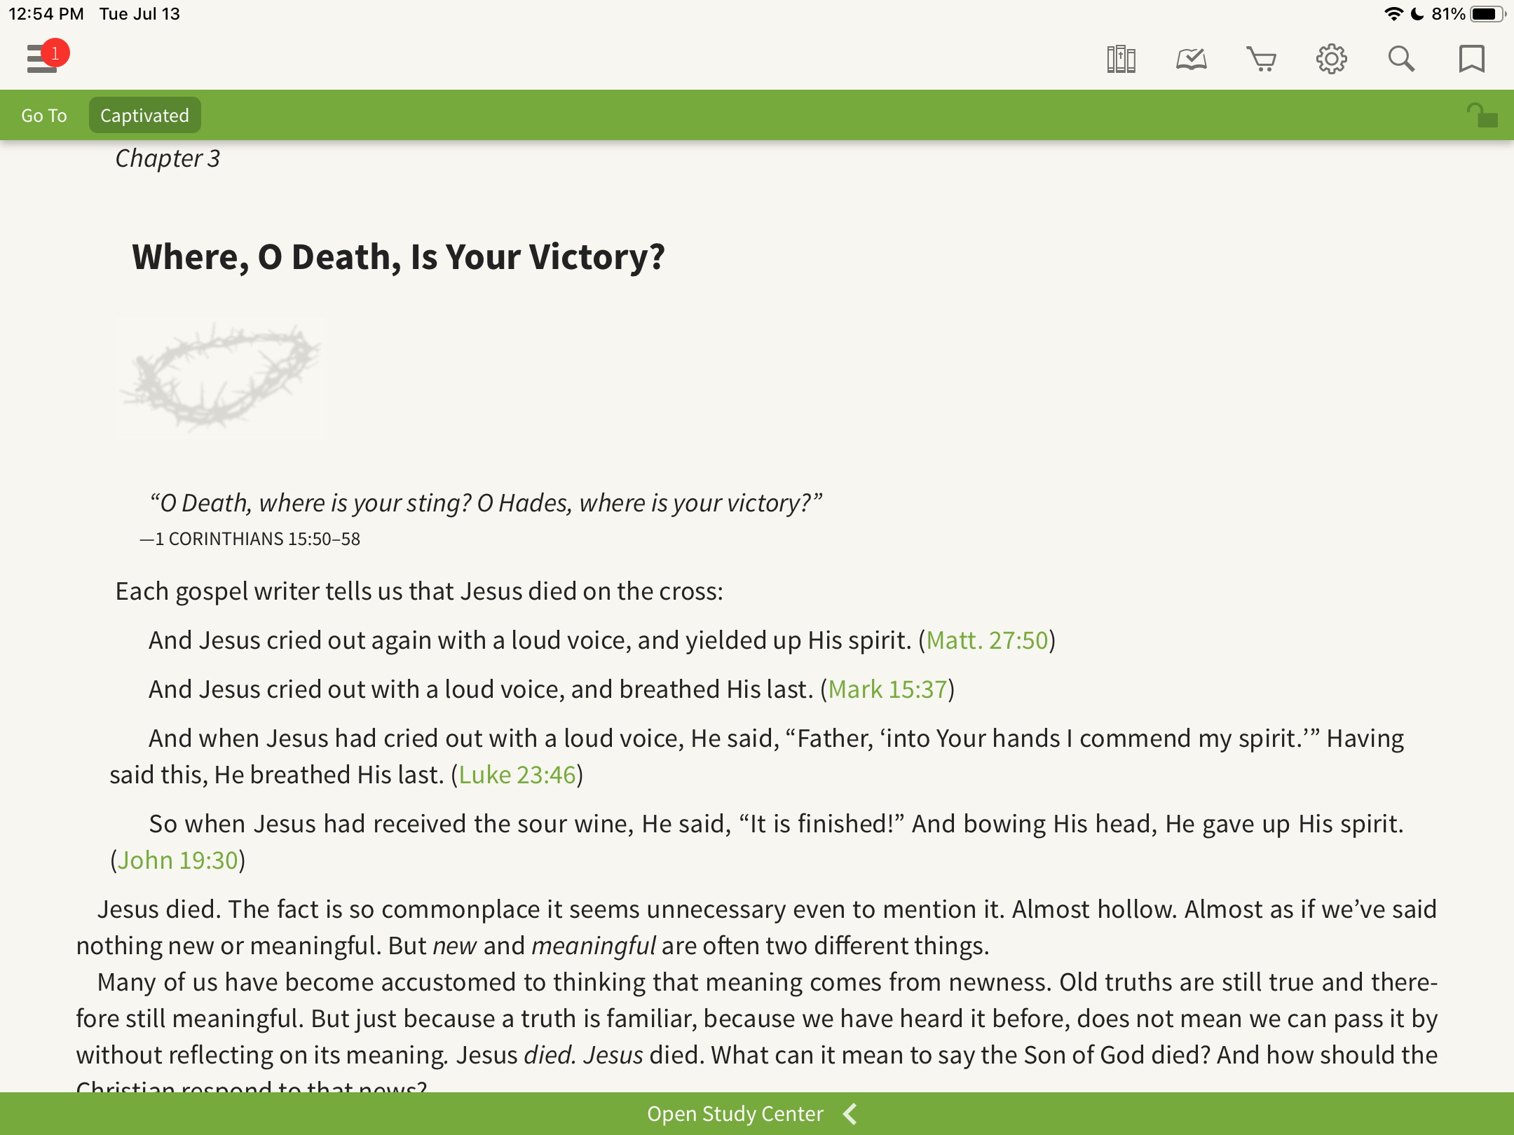Open the Mark 15:37 reference
Image resolution: width=1514 pixels, height=1135 pixels.
(887, 689)
